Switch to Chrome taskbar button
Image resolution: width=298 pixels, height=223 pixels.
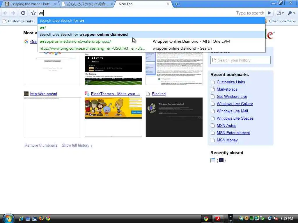pyautogui.click(x=206, y=219)
